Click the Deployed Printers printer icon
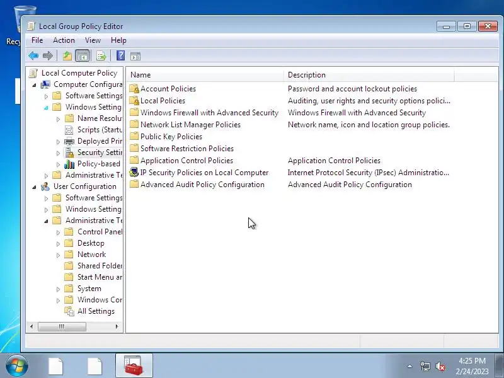The height and width of the screenshot is (378, 504). 69,141
